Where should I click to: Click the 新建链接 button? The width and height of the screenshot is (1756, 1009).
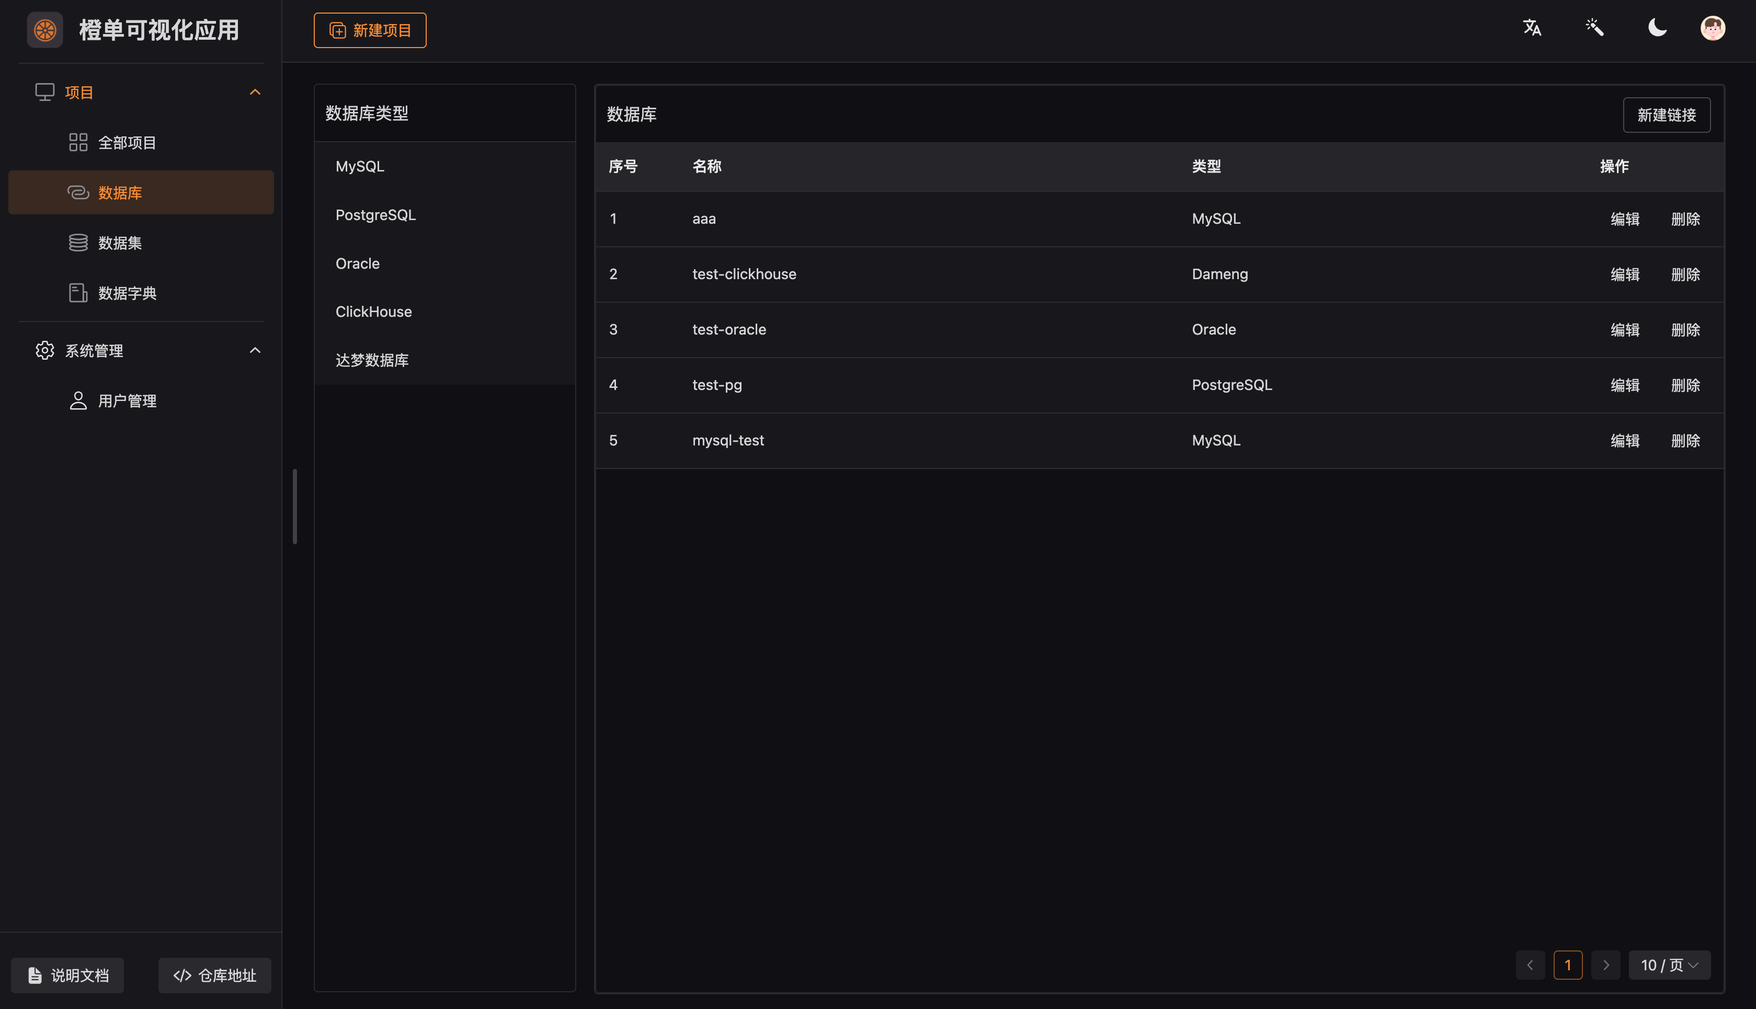[1666, 114]
